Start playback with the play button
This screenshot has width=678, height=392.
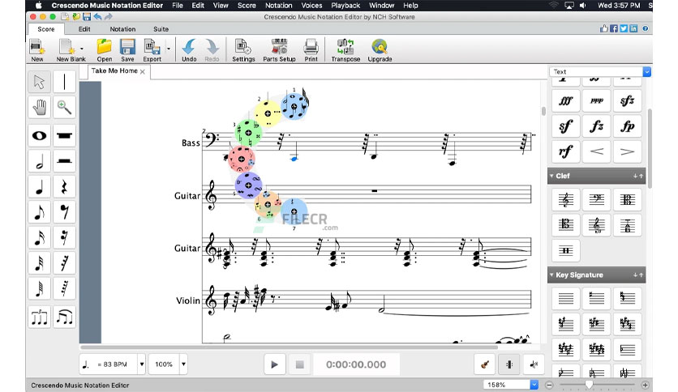pyautogui.click(x=275, y=364)
